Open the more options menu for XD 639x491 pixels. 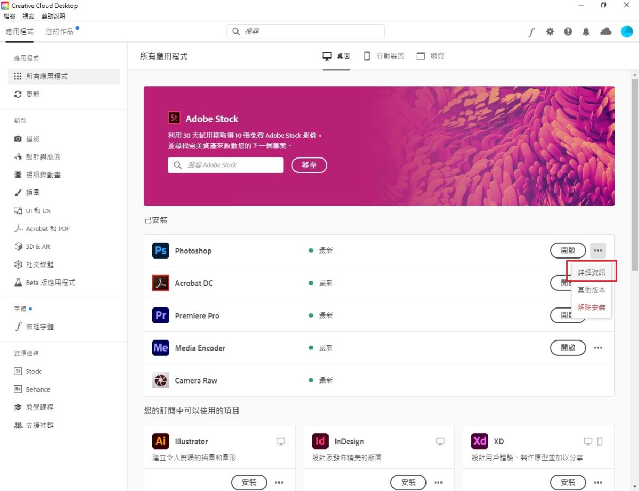click(598, 482)
